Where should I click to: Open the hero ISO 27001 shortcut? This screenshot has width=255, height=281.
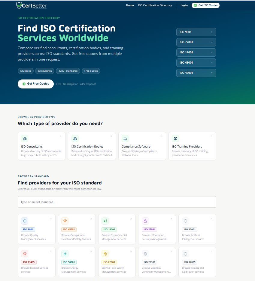click(x=196, y=42)
